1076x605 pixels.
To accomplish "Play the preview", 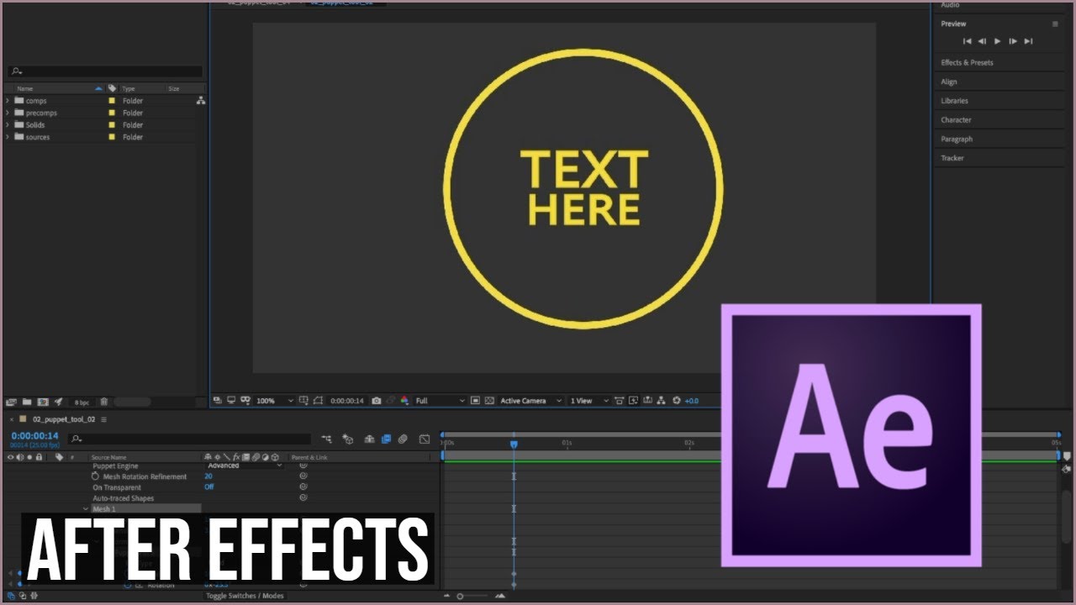I will pos(998,41).
